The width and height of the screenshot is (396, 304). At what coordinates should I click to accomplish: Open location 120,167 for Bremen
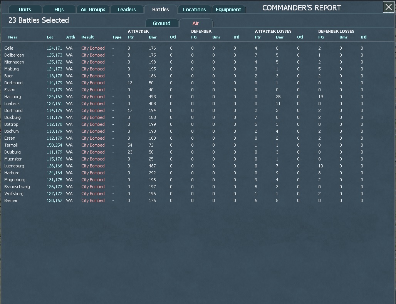point(54,200)
